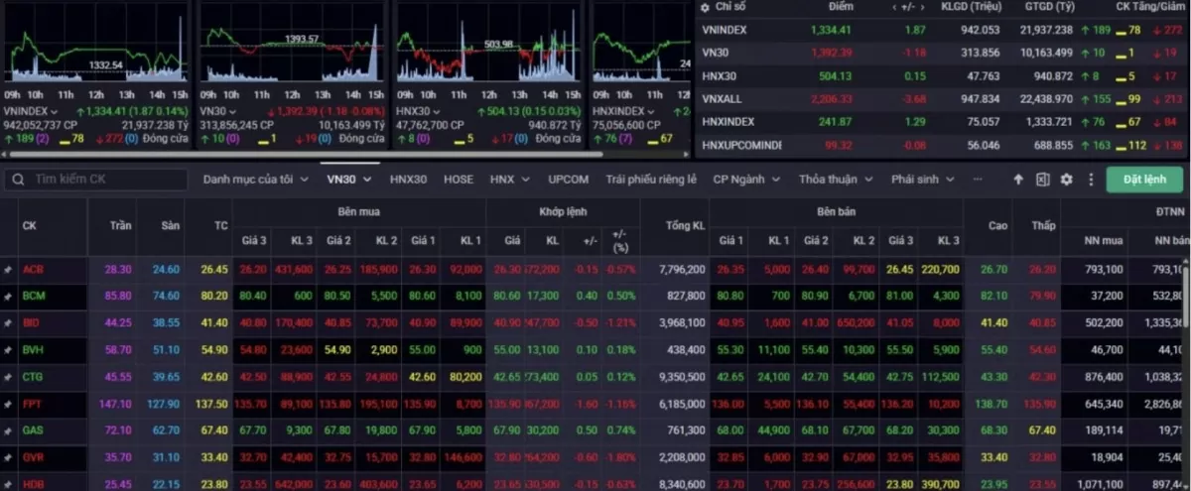Pin the GAS stock row
1191x491 pixels.
[9, 431]
